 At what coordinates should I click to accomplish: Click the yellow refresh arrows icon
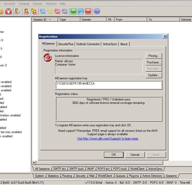coord(50,11)
